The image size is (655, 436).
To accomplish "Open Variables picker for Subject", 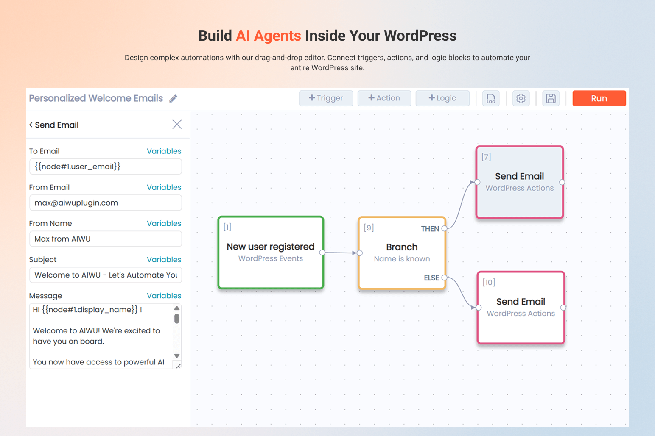I will [x=164, y=259].
